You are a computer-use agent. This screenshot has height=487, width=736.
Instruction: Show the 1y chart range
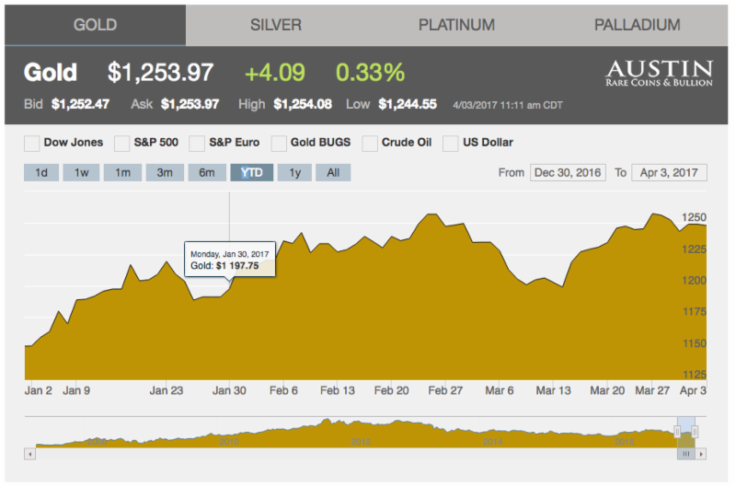293,173
